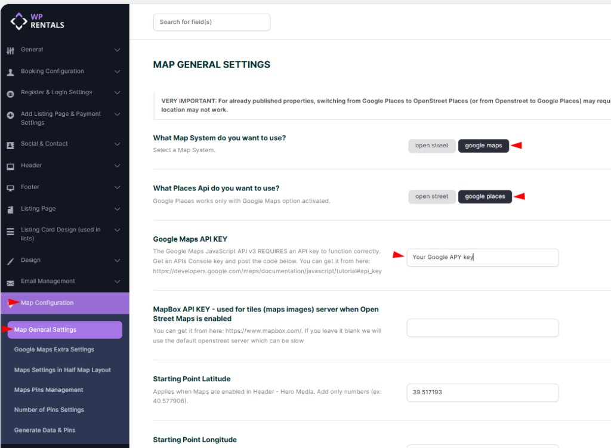Expand Add Listing Page & Payment chevron
The image size is (611, 448).
118,114
